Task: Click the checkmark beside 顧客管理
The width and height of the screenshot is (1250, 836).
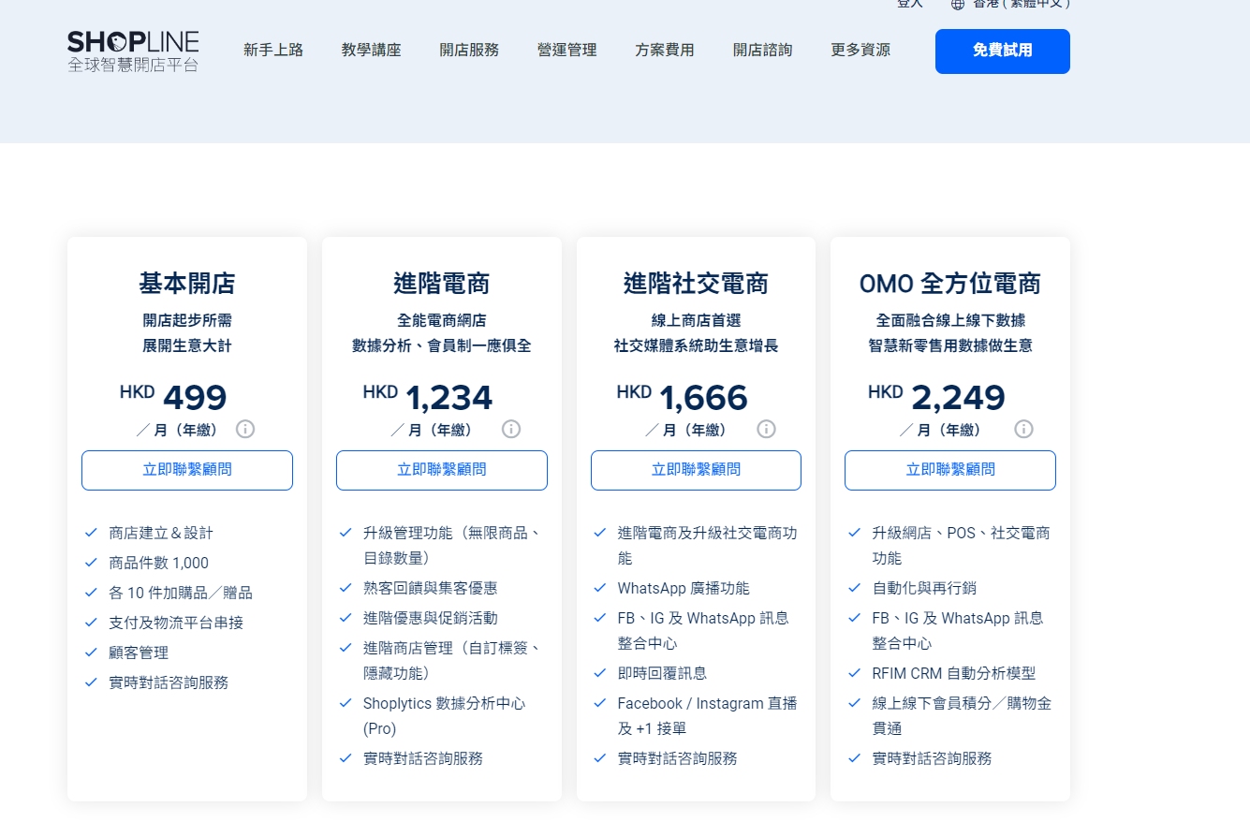Action: click(x=91, y=653)
